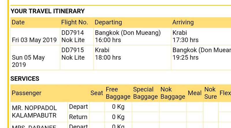Select flight number DD7915
Viewport: 231px width, 128px height.
pyautogui.click(x=73, y=50)
